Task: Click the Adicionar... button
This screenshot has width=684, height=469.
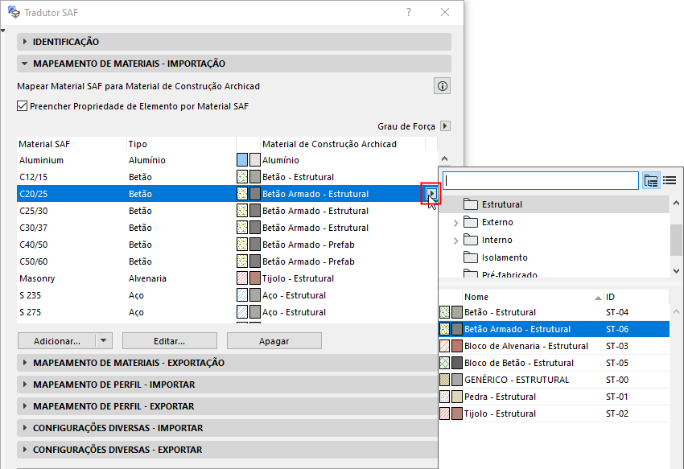Action: 56,341
